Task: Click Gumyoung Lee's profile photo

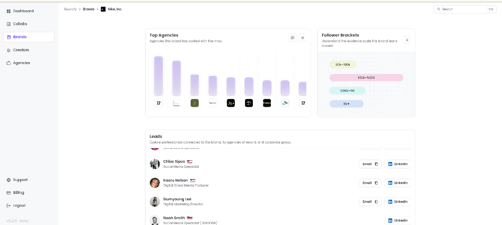Action: point(155,202)
